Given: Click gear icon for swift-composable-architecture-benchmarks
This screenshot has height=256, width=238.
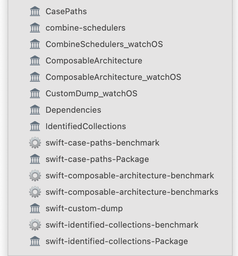Looking at the screenshot, I should tap(35, 192).
